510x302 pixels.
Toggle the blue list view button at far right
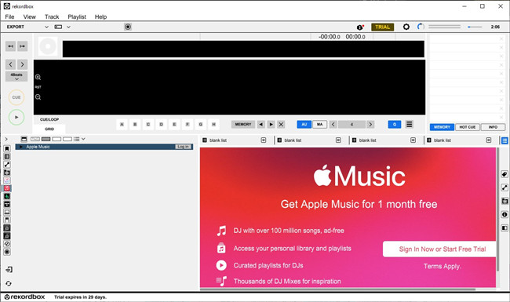pyautogui.click(x=505, y=140)
